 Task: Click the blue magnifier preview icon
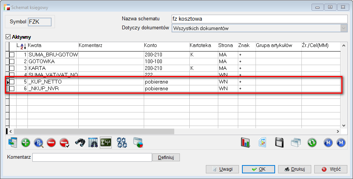coord(38,143)
